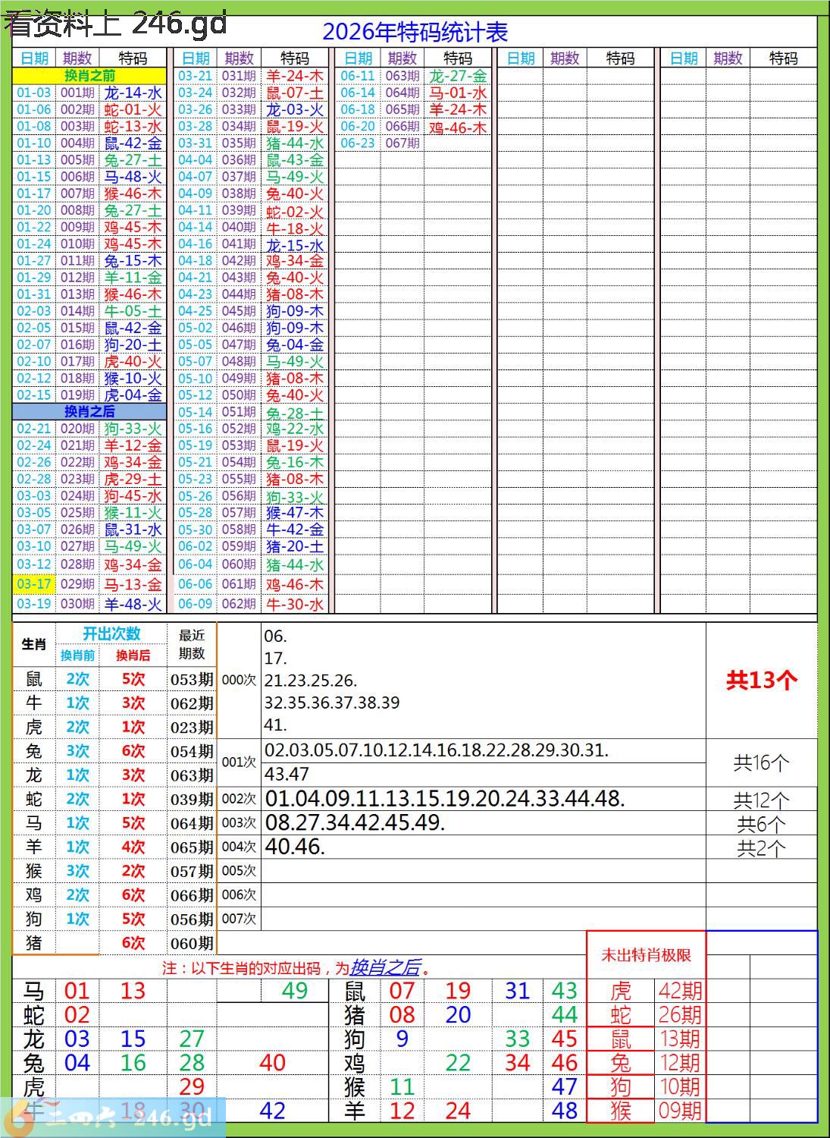
Task: Click the 246.gd watermark logo at bottom left
Action: pyautogui.click(x=114, y=1118)
